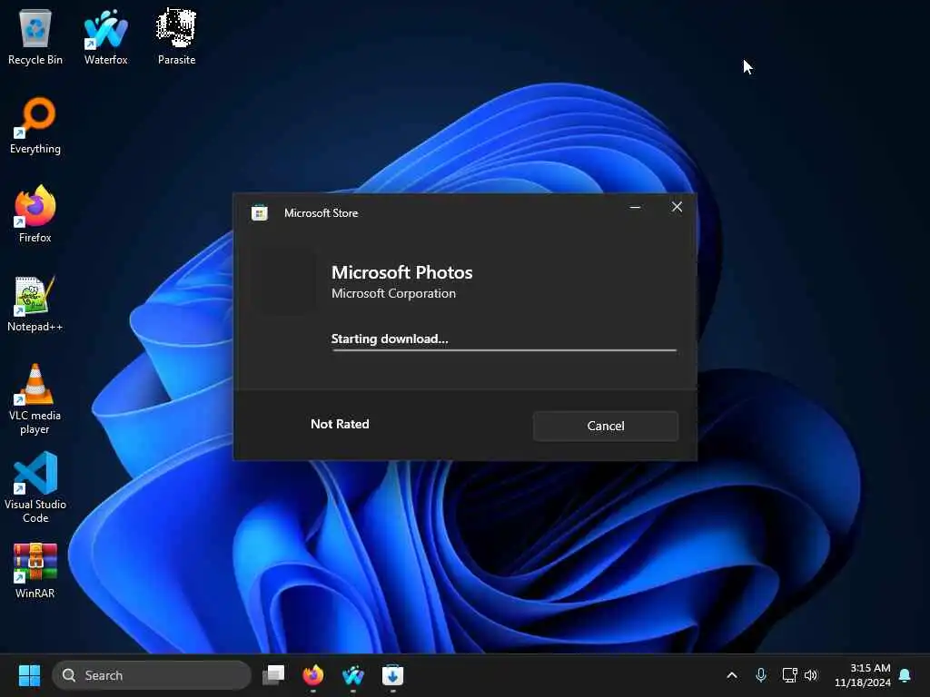Click the Microsoft Store logo in title bar

[x=259, y=212]
